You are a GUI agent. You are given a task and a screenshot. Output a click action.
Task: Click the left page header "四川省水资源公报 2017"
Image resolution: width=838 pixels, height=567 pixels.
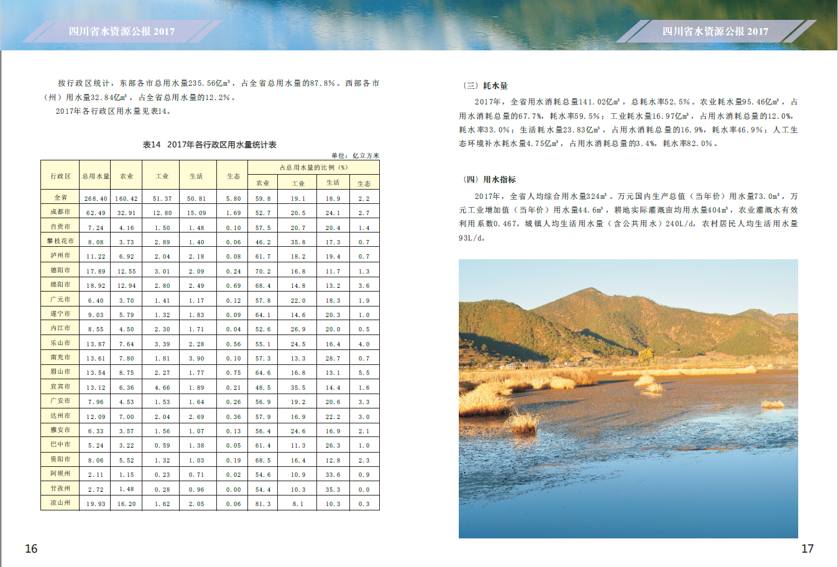[122, 31]
